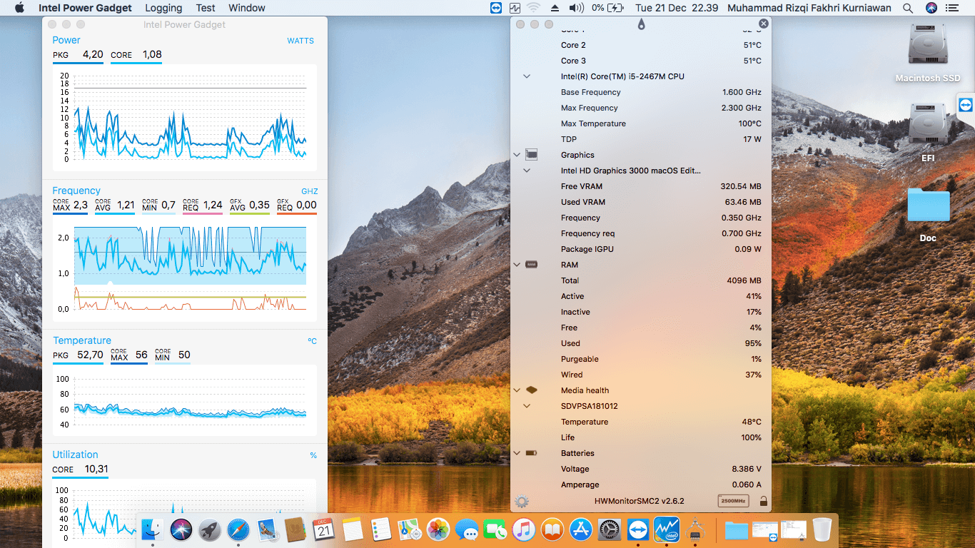This screenshot has height=548, width=975.
Task: Open the Trash in the Dock
Action: 822,529
